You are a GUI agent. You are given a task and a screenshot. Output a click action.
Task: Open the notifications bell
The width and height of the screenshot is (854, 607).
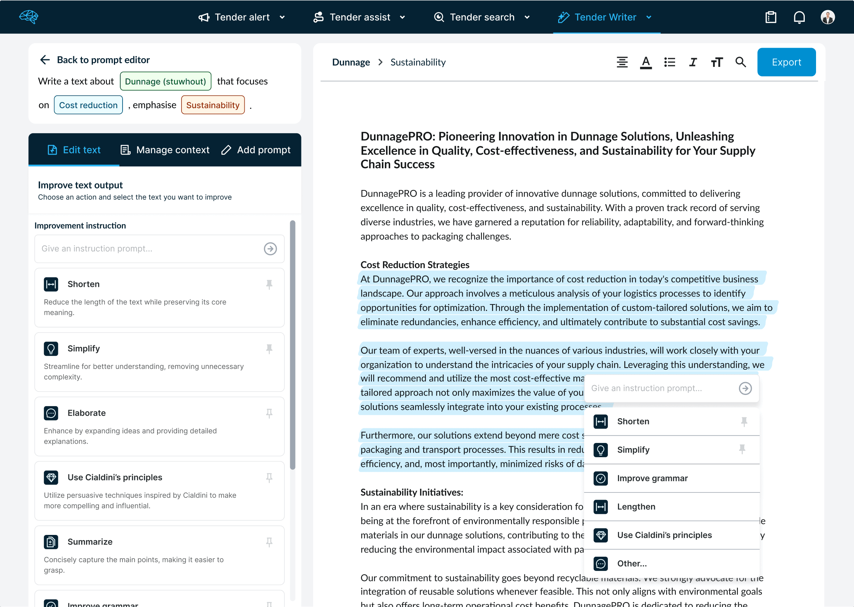799,17
